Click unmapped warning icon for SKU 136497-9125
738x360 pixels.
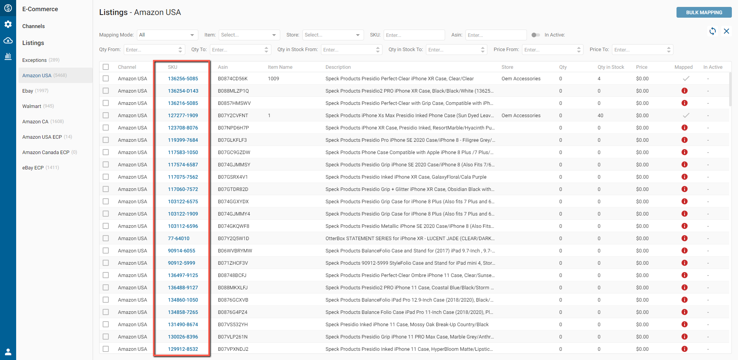684,275
